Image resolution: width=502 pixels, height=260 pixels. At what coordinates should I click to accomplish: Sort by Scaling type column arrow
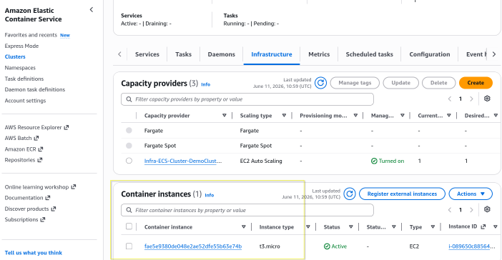point(284,116)
